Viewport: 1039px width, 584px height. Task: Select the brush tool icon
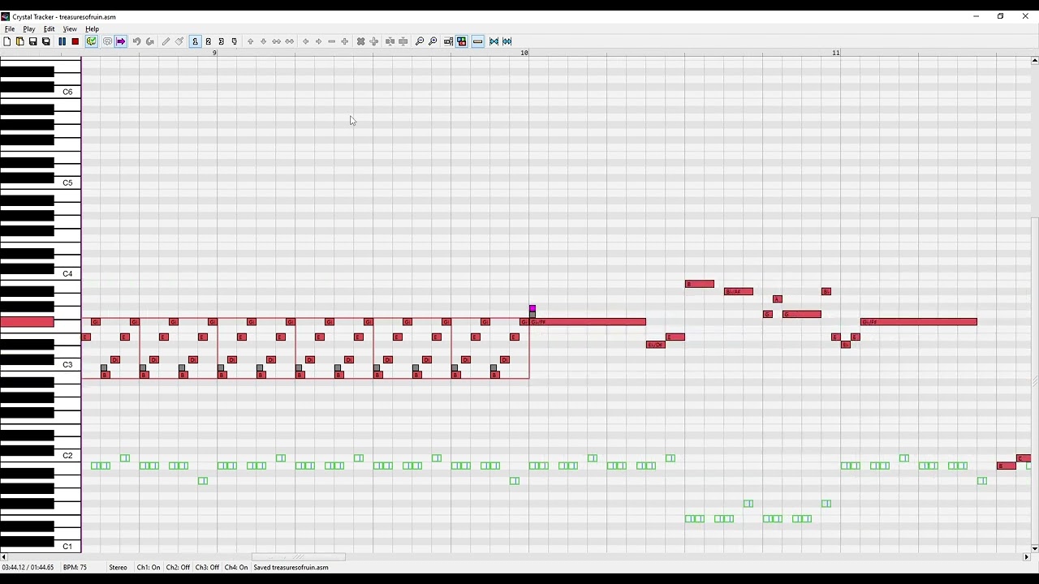tap(179, 41)
